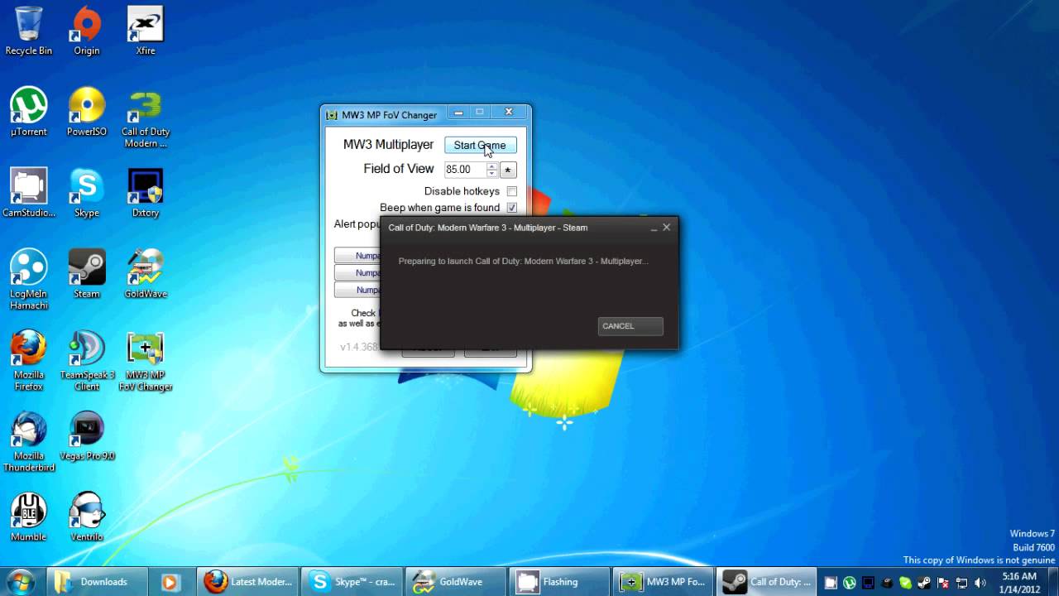This screenshot has width=1059, height=596.
Task: Select the Vegas Pro 9.0 desktop icon
Action: (86, 436)
